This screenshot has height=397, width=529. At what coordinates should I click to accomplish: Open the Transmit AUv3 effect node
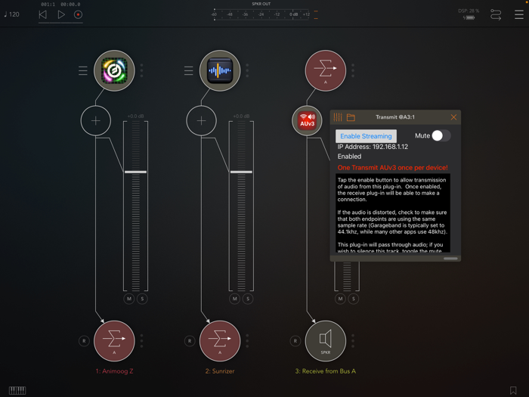pyautogui.click(x=307, y=120)
